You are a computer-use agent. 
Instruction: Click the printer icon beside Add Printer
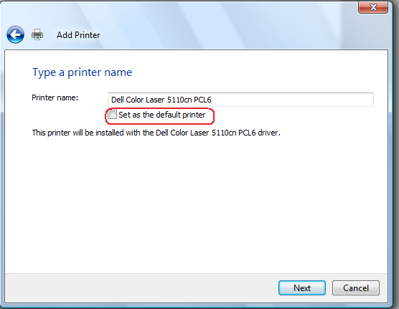point(37,34)
